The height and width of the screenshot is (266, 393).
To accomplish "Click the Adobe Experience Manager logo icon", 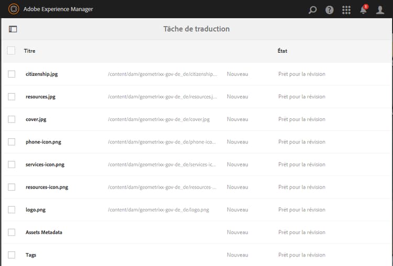I will tap(14, 9).
